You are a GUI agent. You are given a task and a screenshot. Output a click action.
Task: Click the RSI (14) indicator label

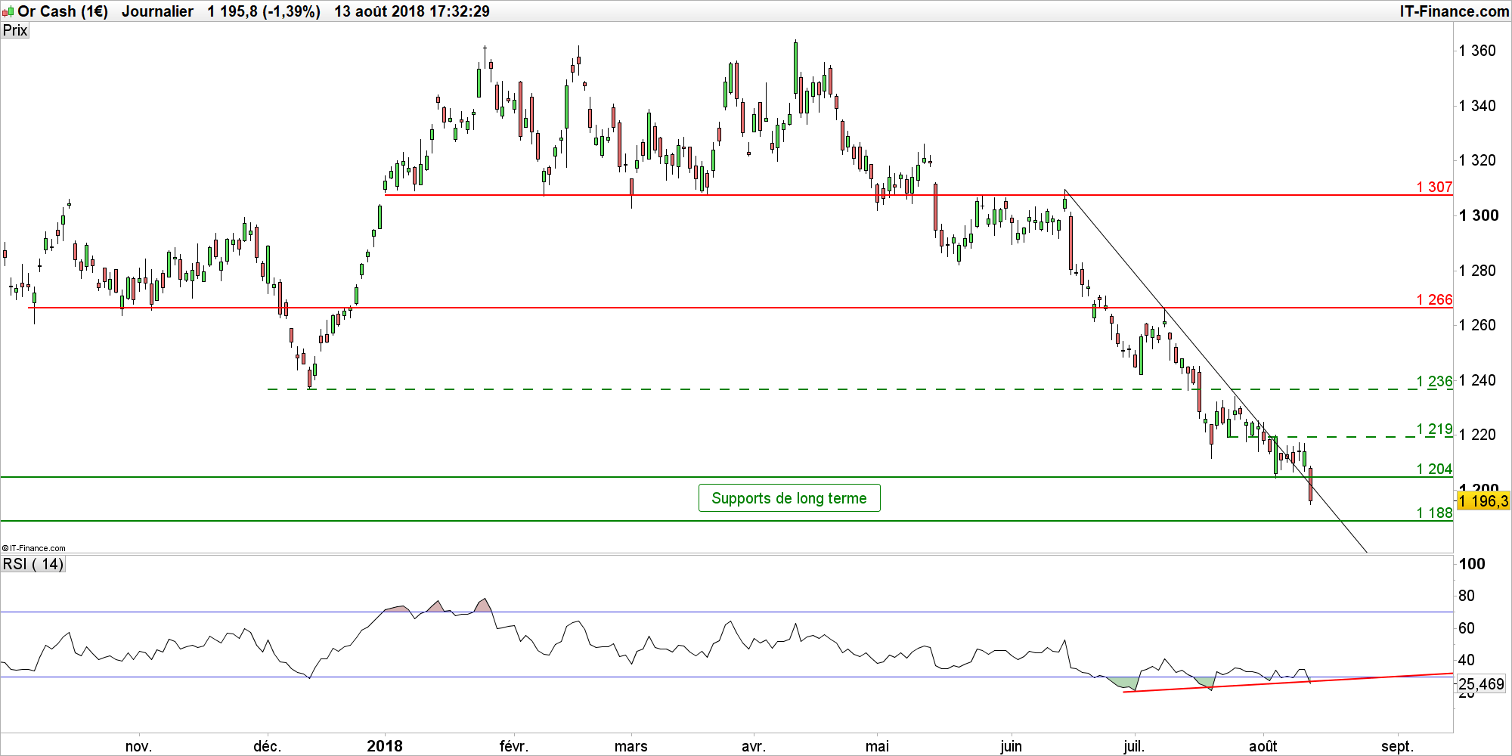[x=33, y=564]
